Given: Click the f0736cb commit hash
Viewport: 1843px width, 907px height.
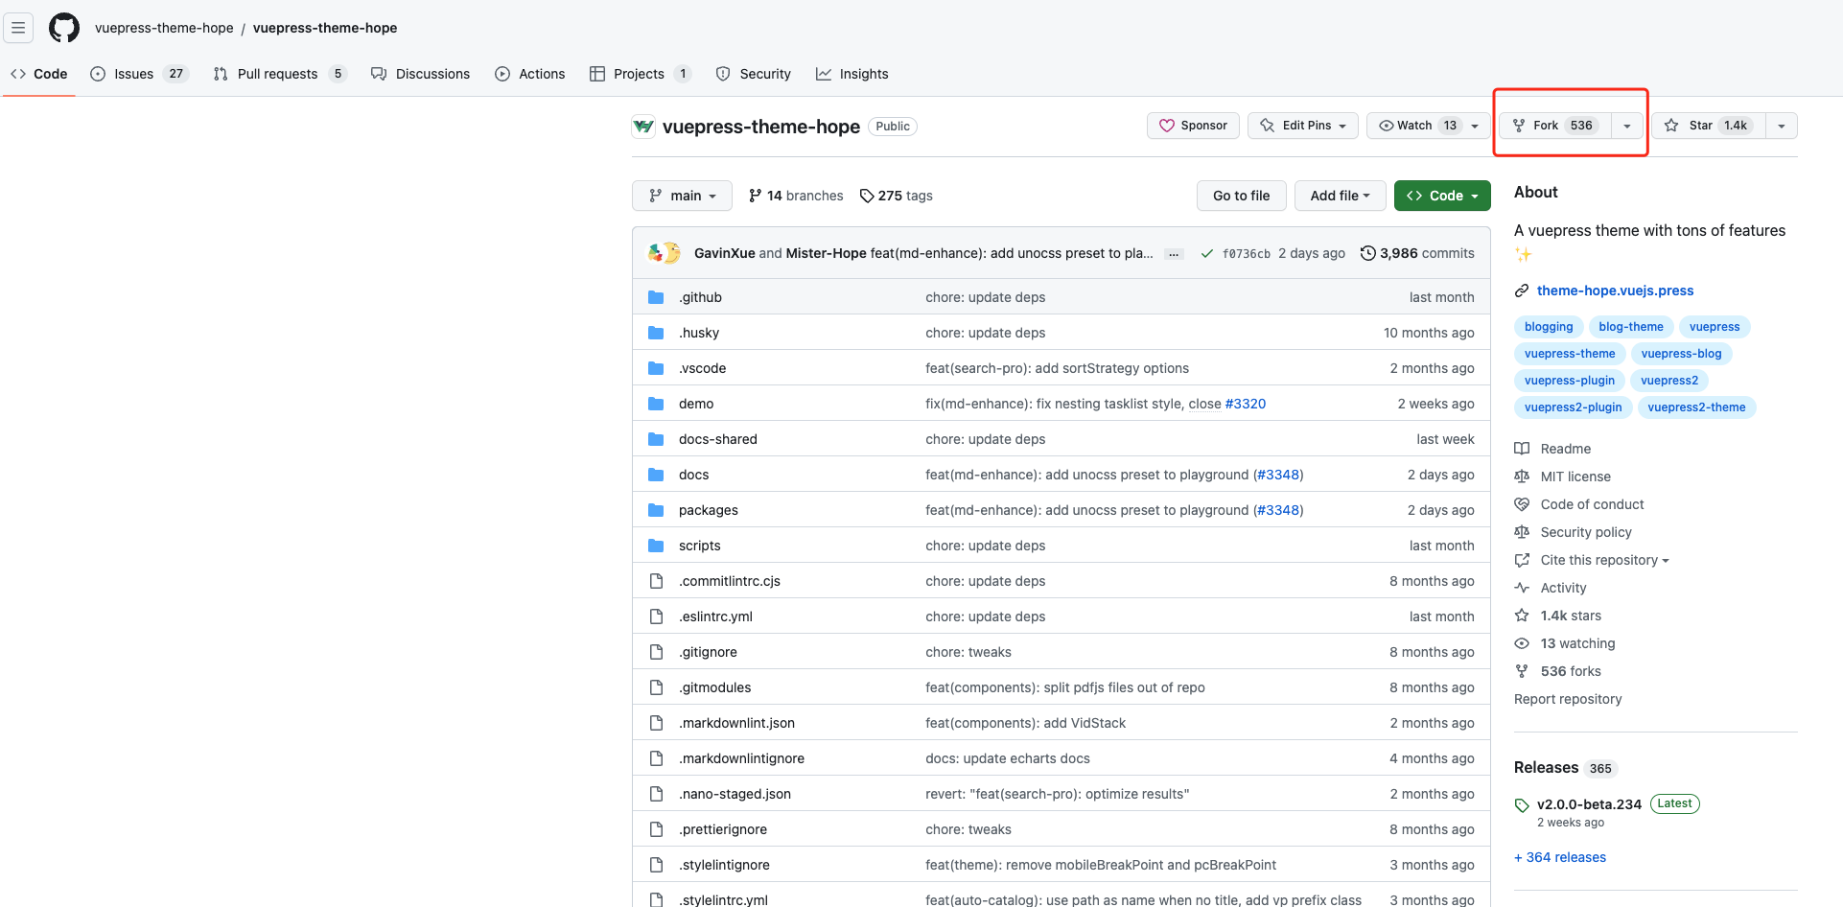Looking at the screenshot, I should 1247,254.
